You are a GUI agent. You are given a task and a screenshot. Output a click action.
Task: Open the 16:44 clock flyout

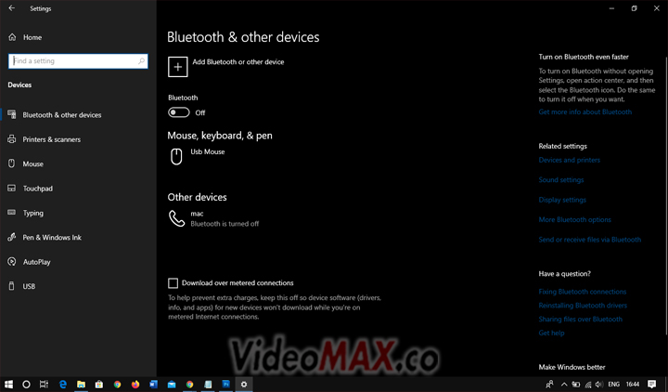pos(633,385)
